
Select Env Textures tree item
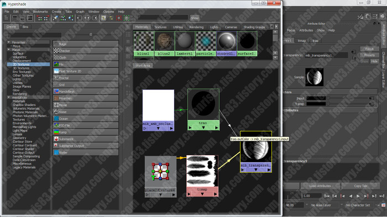22,72
